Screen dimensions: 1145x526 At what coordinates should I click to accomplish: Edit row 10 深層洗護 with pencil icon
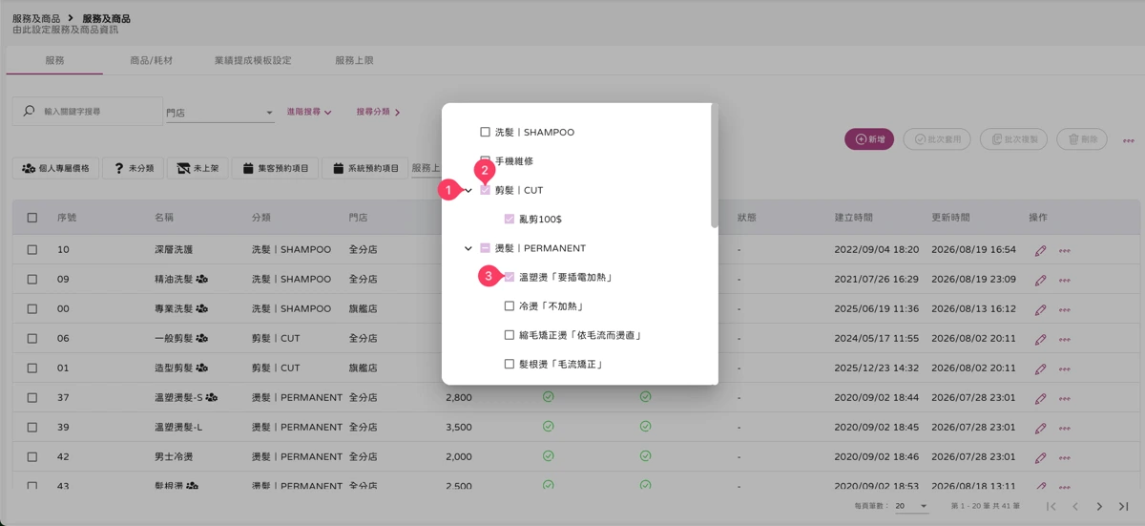point(1040,250)
